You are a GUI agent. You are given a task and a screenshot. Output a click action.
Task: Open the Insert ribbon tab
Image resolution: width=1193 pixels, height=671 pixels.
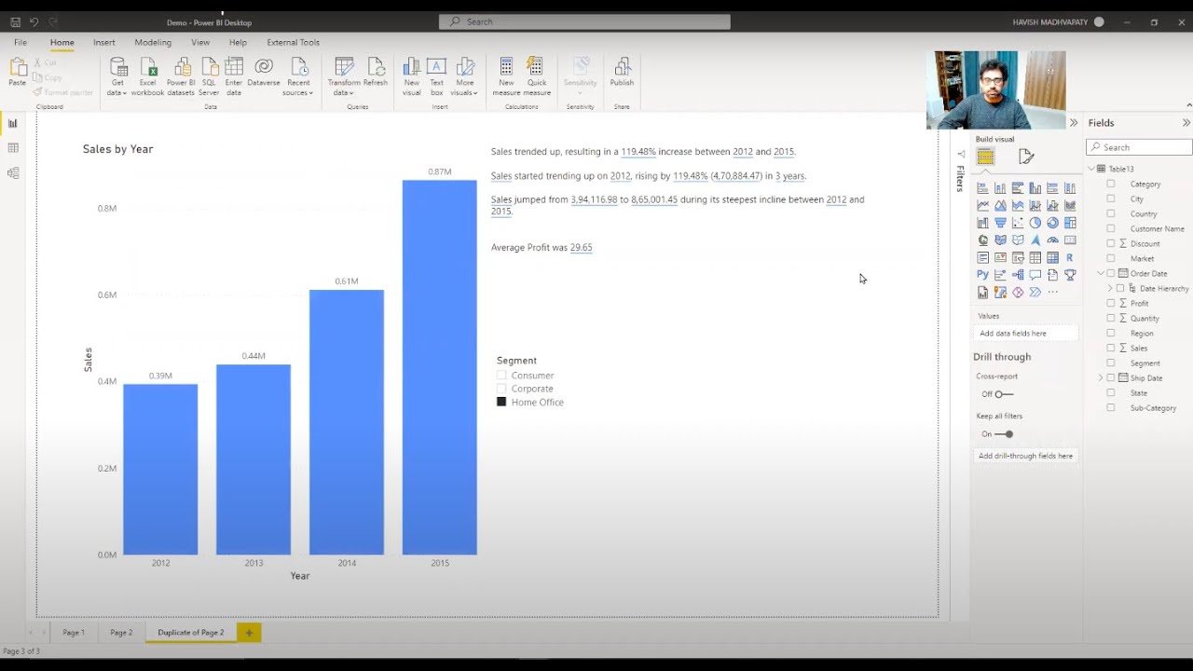(104, 42)
